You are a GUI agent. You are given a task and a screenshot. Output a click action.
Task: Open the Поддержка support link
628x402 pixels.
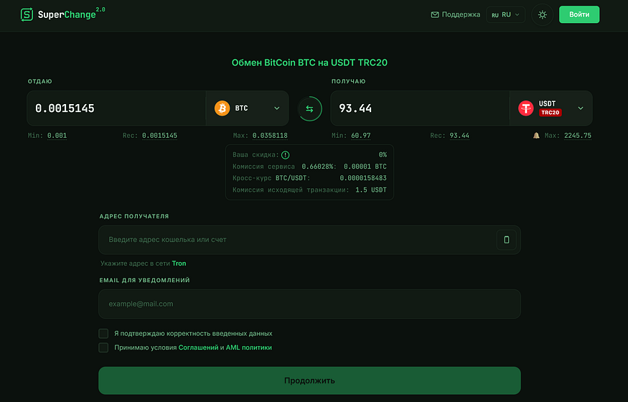tap(455, 15)
